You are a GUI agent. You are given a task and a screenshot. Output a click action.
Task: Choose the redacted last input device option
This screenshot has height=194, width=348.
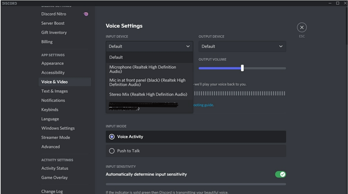[149, 106]
